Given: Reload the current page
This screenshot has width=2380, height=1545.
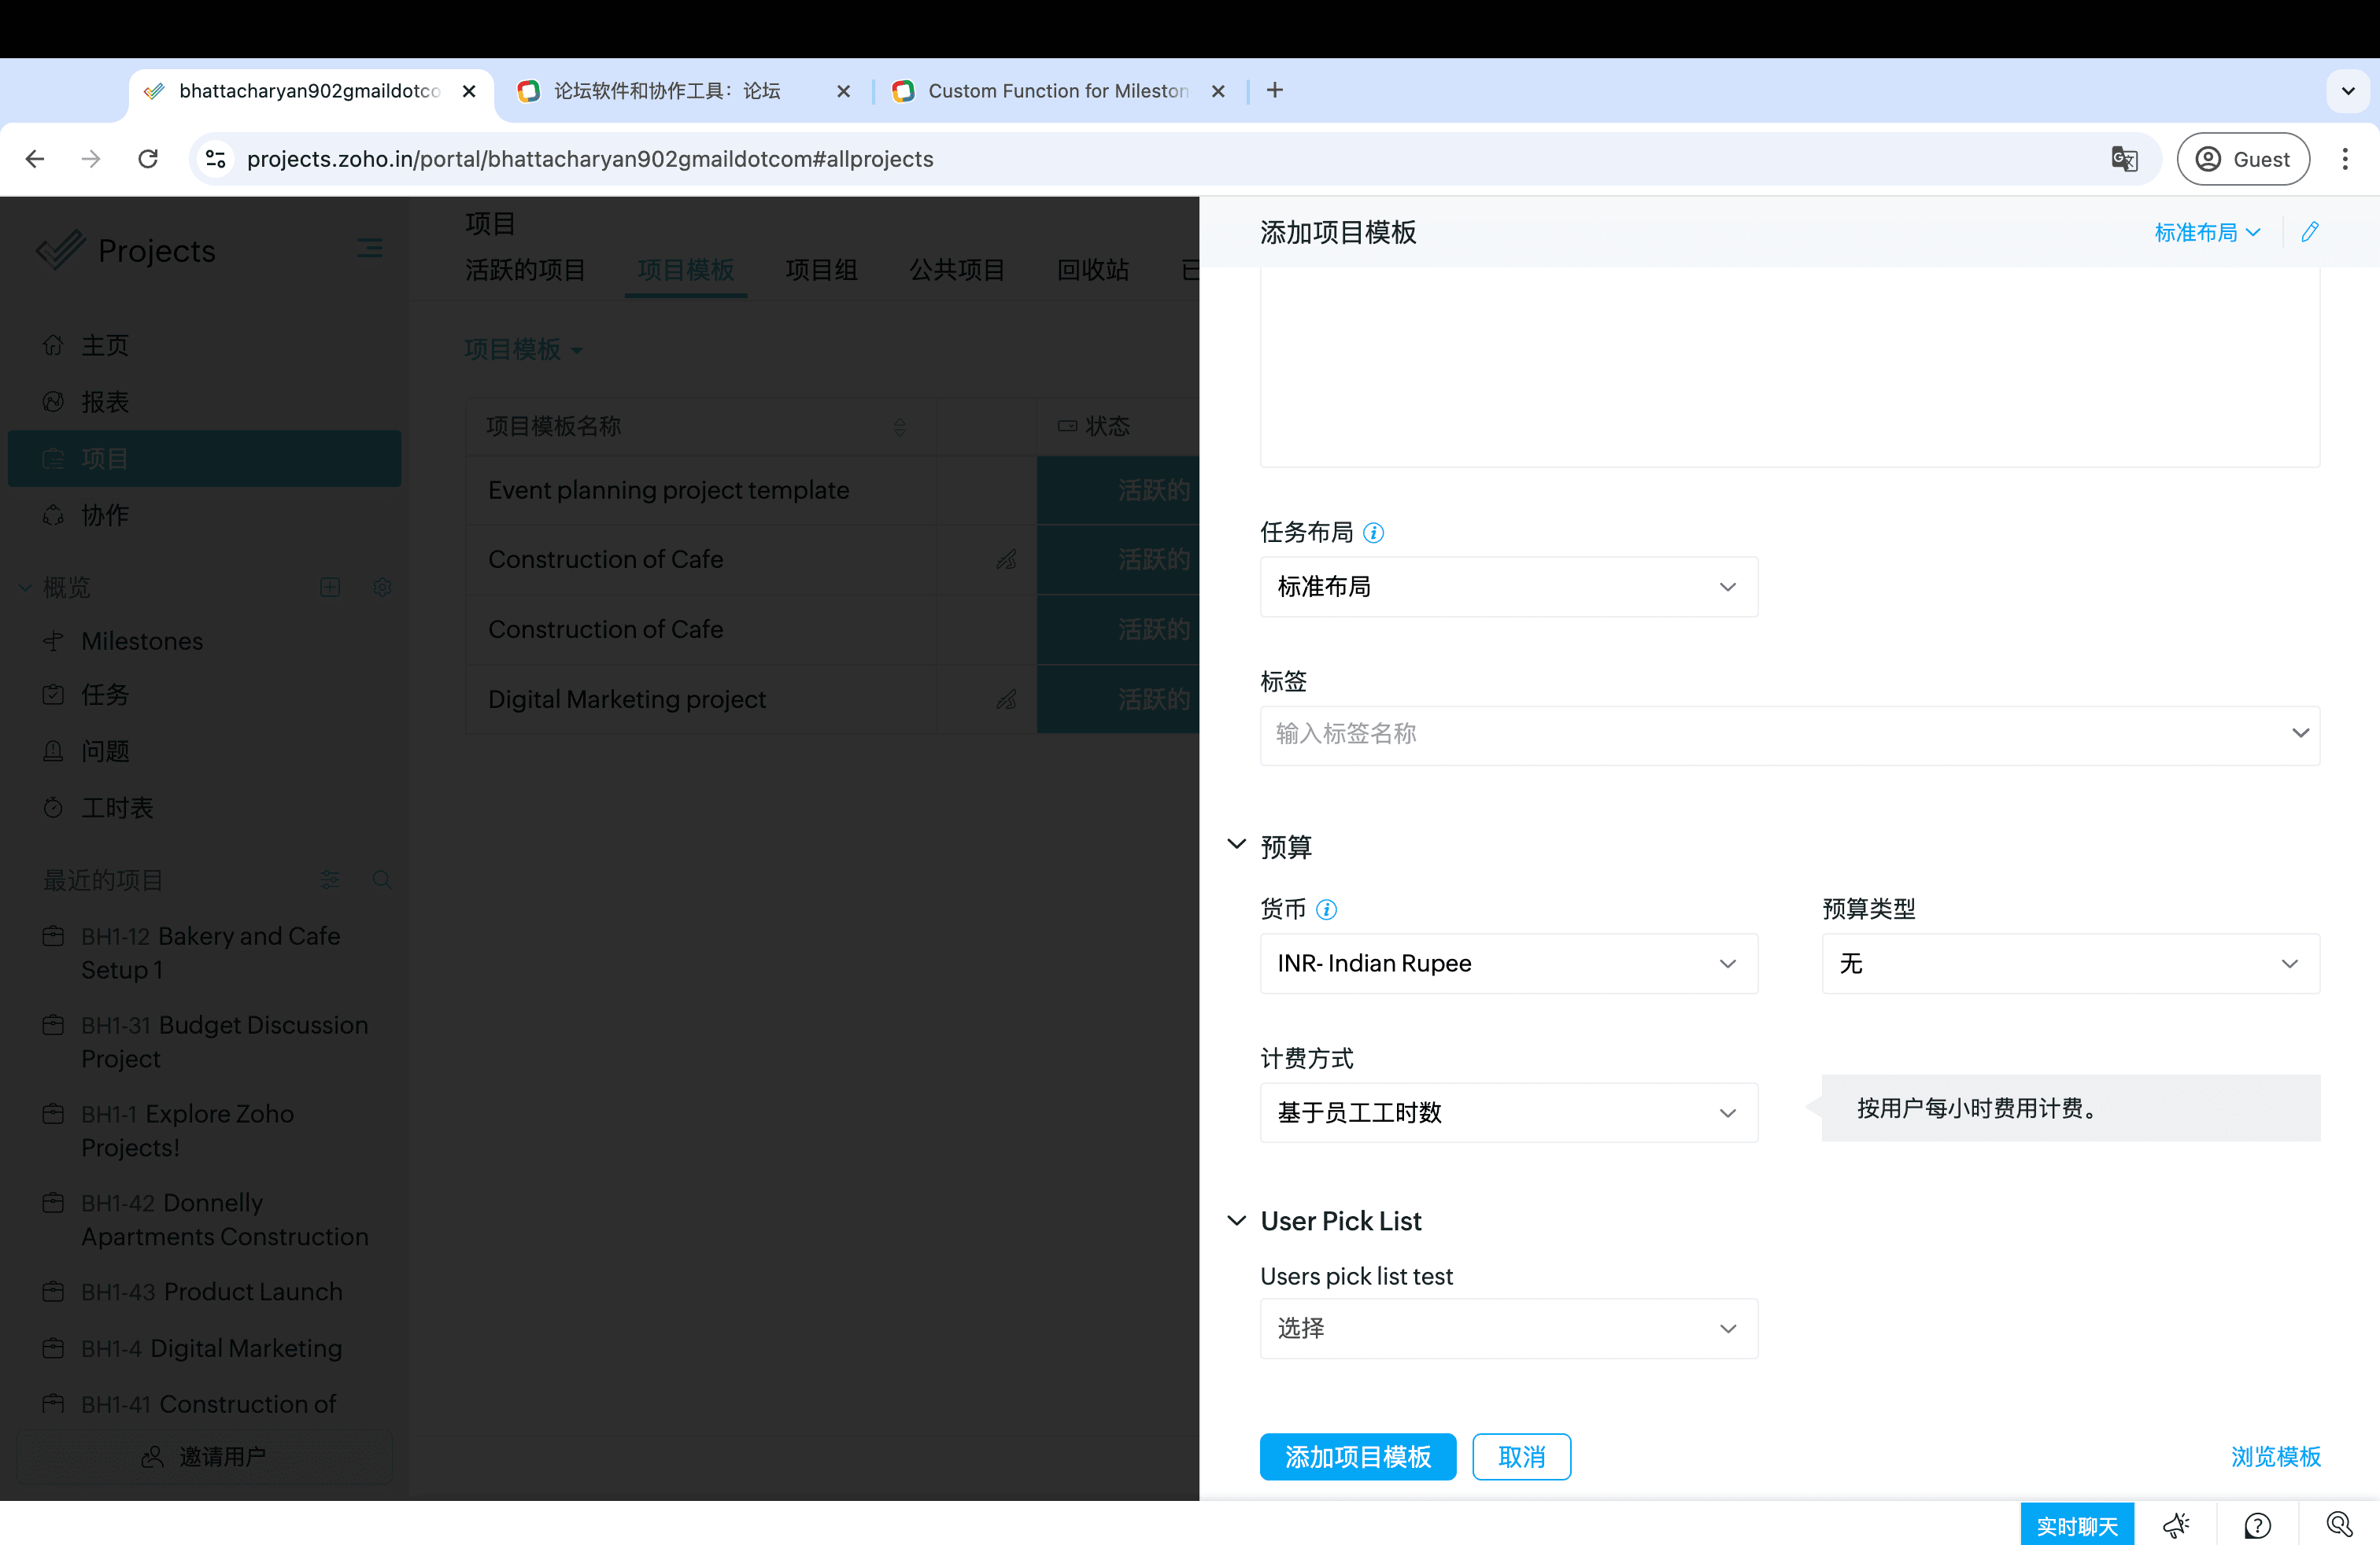Looking at the screenshot, I should click(148, 159).
